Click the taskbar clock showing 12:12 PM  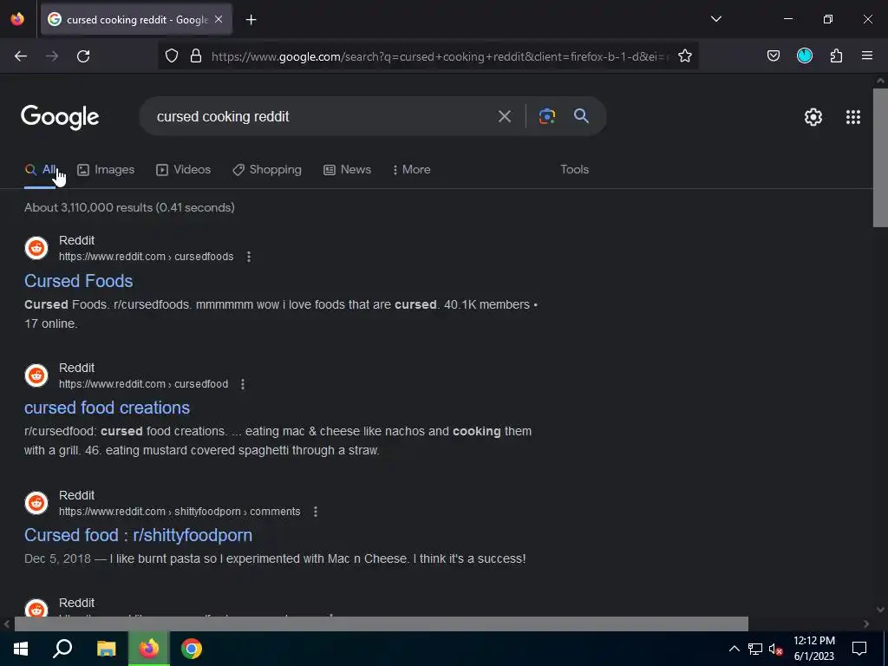click(x=813, y=649)
